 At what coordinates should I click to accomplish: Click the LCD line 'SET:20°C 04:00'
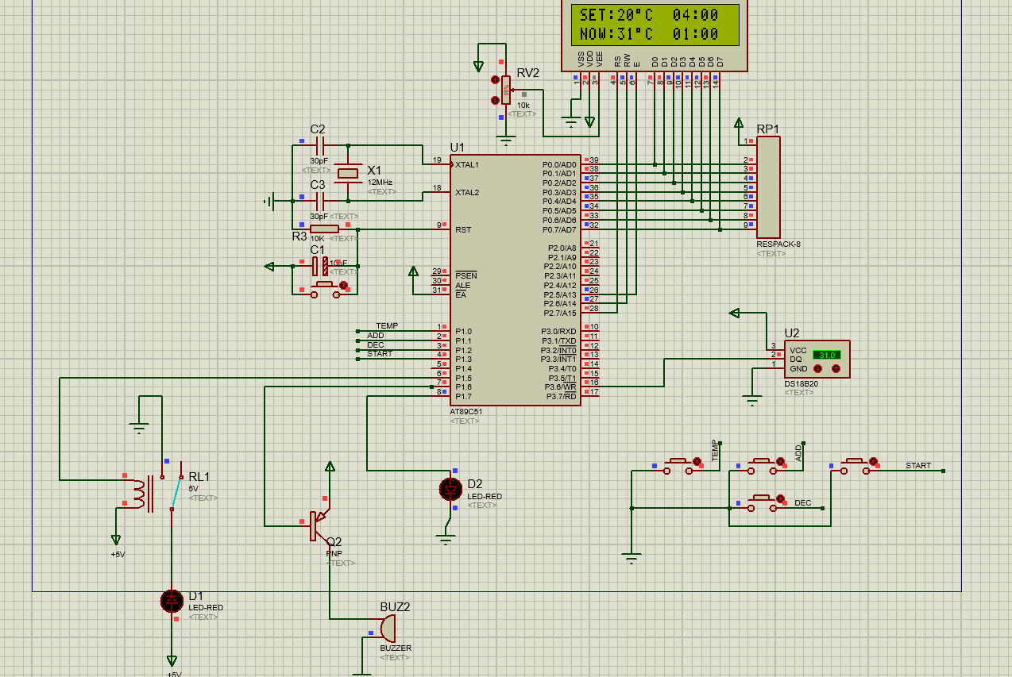[x=650, y=15]
